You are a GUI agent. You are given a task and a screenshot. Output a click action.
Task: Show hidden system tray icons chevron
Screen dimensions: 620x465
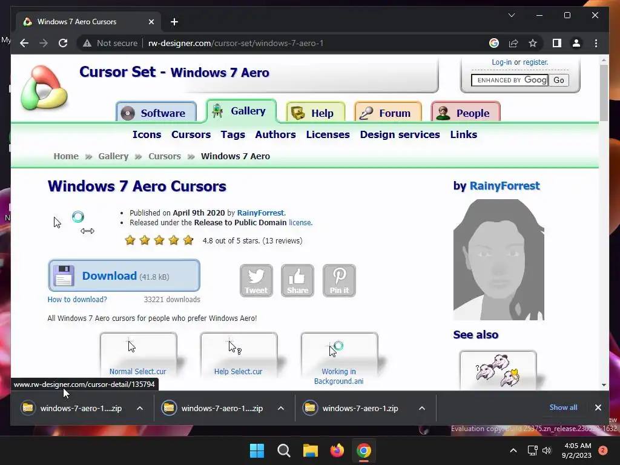point(513,450)
